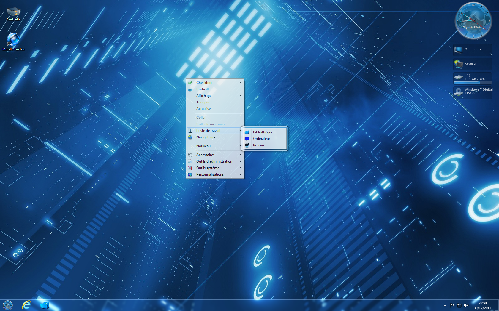
Task: Launch Internet Explorer from the taskbar
Action: 26,305
